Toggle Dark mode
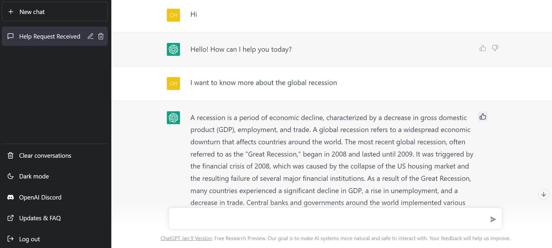552x248 pixels. (34, 176)
